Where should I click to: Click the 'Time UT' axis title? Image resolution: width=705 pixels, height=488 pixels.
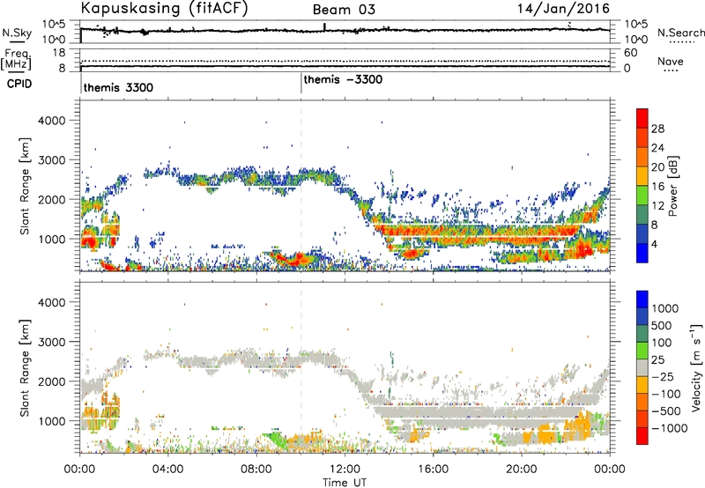(x=345, y=482)
